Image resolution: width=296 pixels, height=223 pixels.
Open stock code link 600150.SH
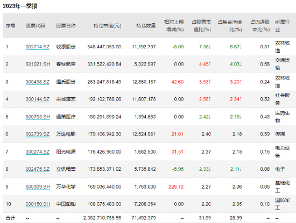click(x=38, y=204)
